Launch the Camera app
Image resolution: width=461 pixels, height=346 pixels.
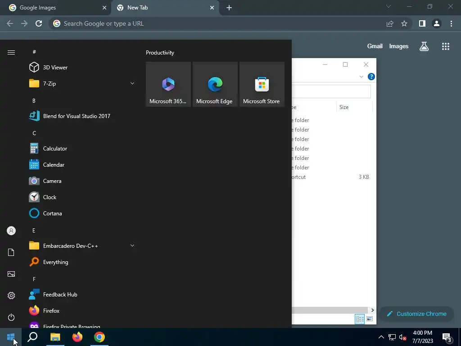click(82, 181)
